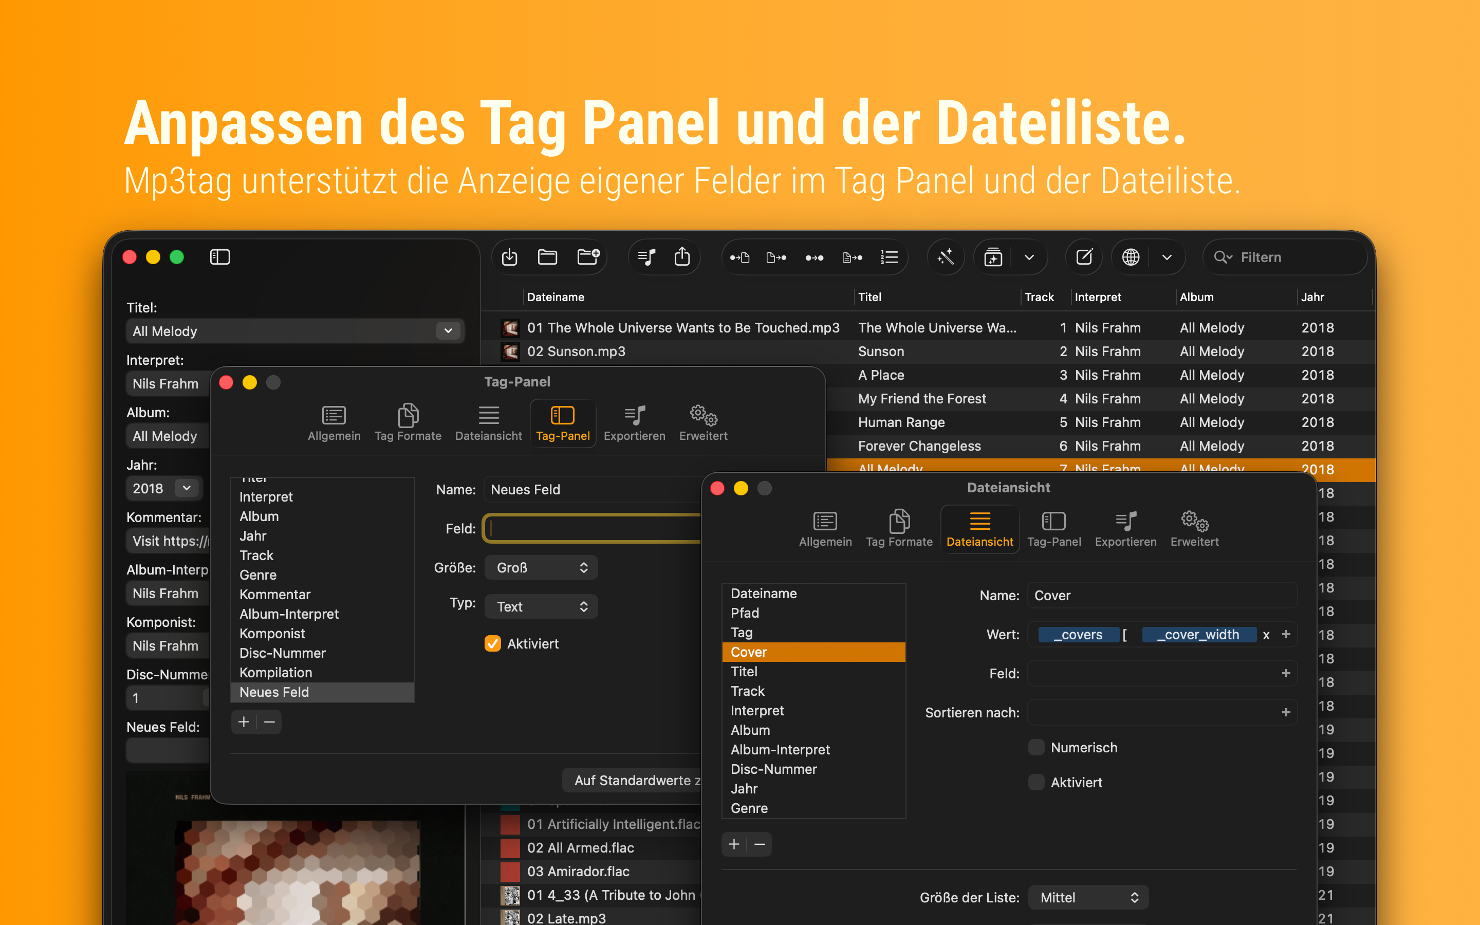1480x925 pixels.
Task: Click the globe tag sources icon
Action: 1130,257
